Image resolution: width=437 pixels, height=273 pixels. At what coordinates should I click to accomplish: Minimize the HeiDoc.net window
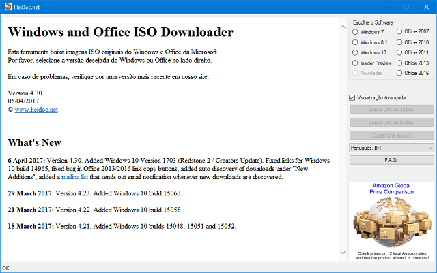(387, 7)
